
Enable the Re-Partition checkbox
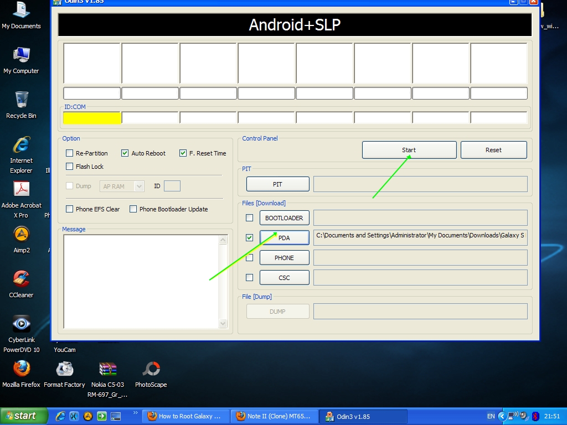pyautogui.click(x=69, y=153)
